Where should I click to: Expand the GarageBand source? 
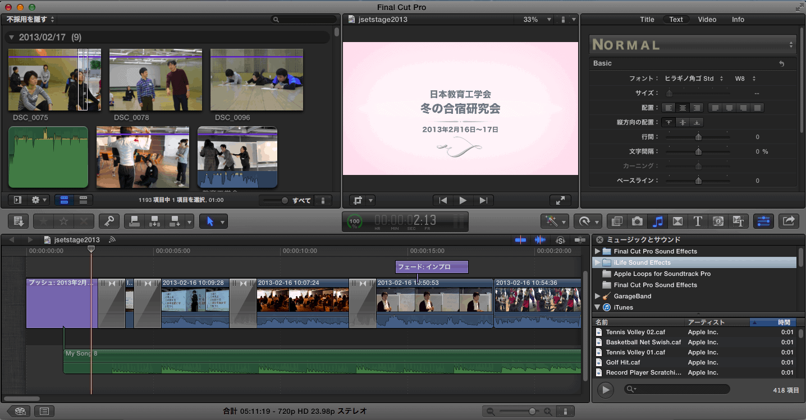click(x=598, y=296)
